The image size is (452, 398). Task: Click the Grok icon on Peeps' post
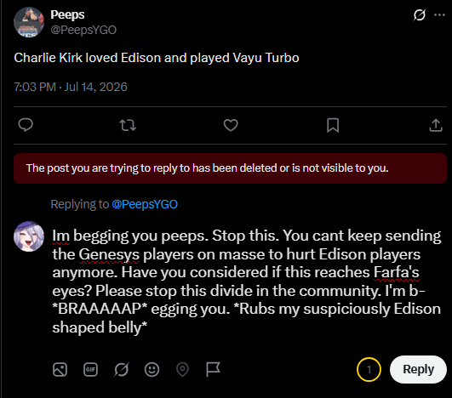coord(419,15)
